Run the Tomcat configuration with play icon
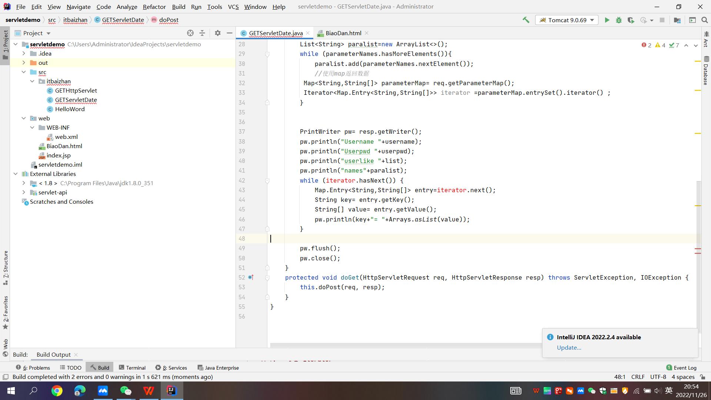 pos(607,20)
